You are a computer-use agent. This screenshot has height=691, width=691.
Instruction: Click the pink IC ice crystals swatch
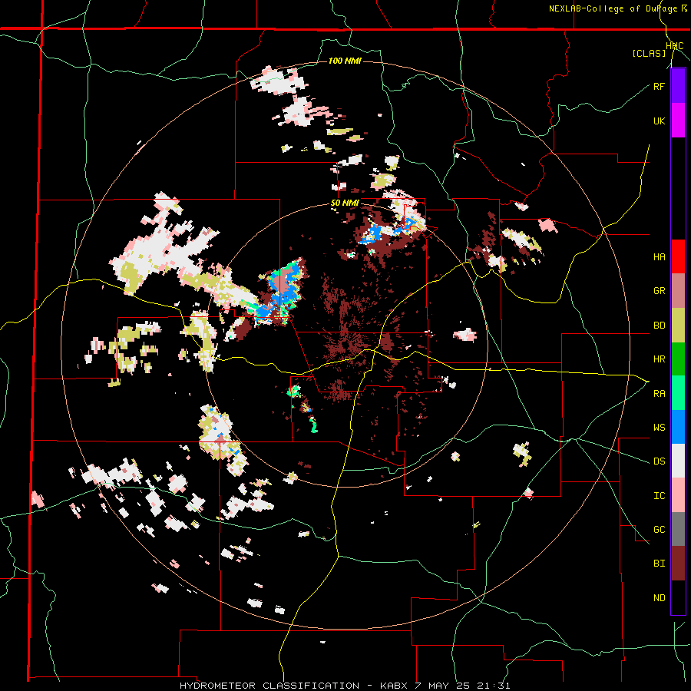coord(678,495)
